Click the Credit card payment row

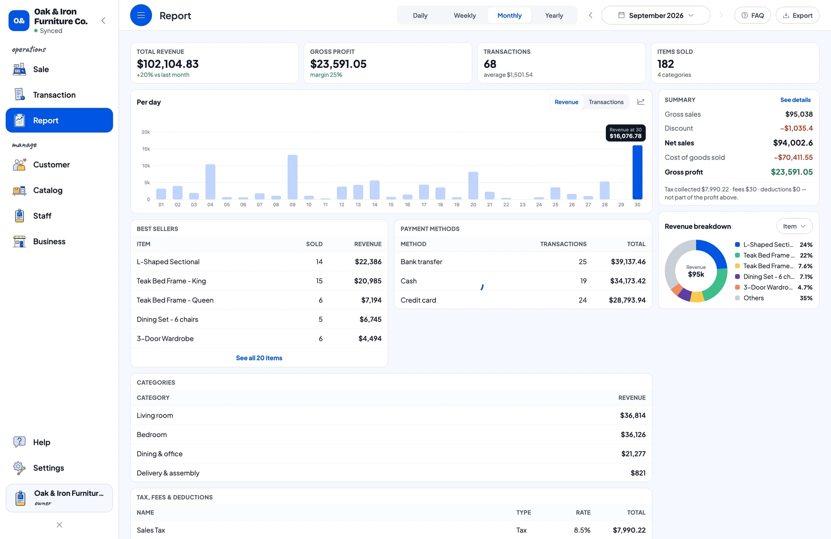pyautogui.click(x=523, y=300)
